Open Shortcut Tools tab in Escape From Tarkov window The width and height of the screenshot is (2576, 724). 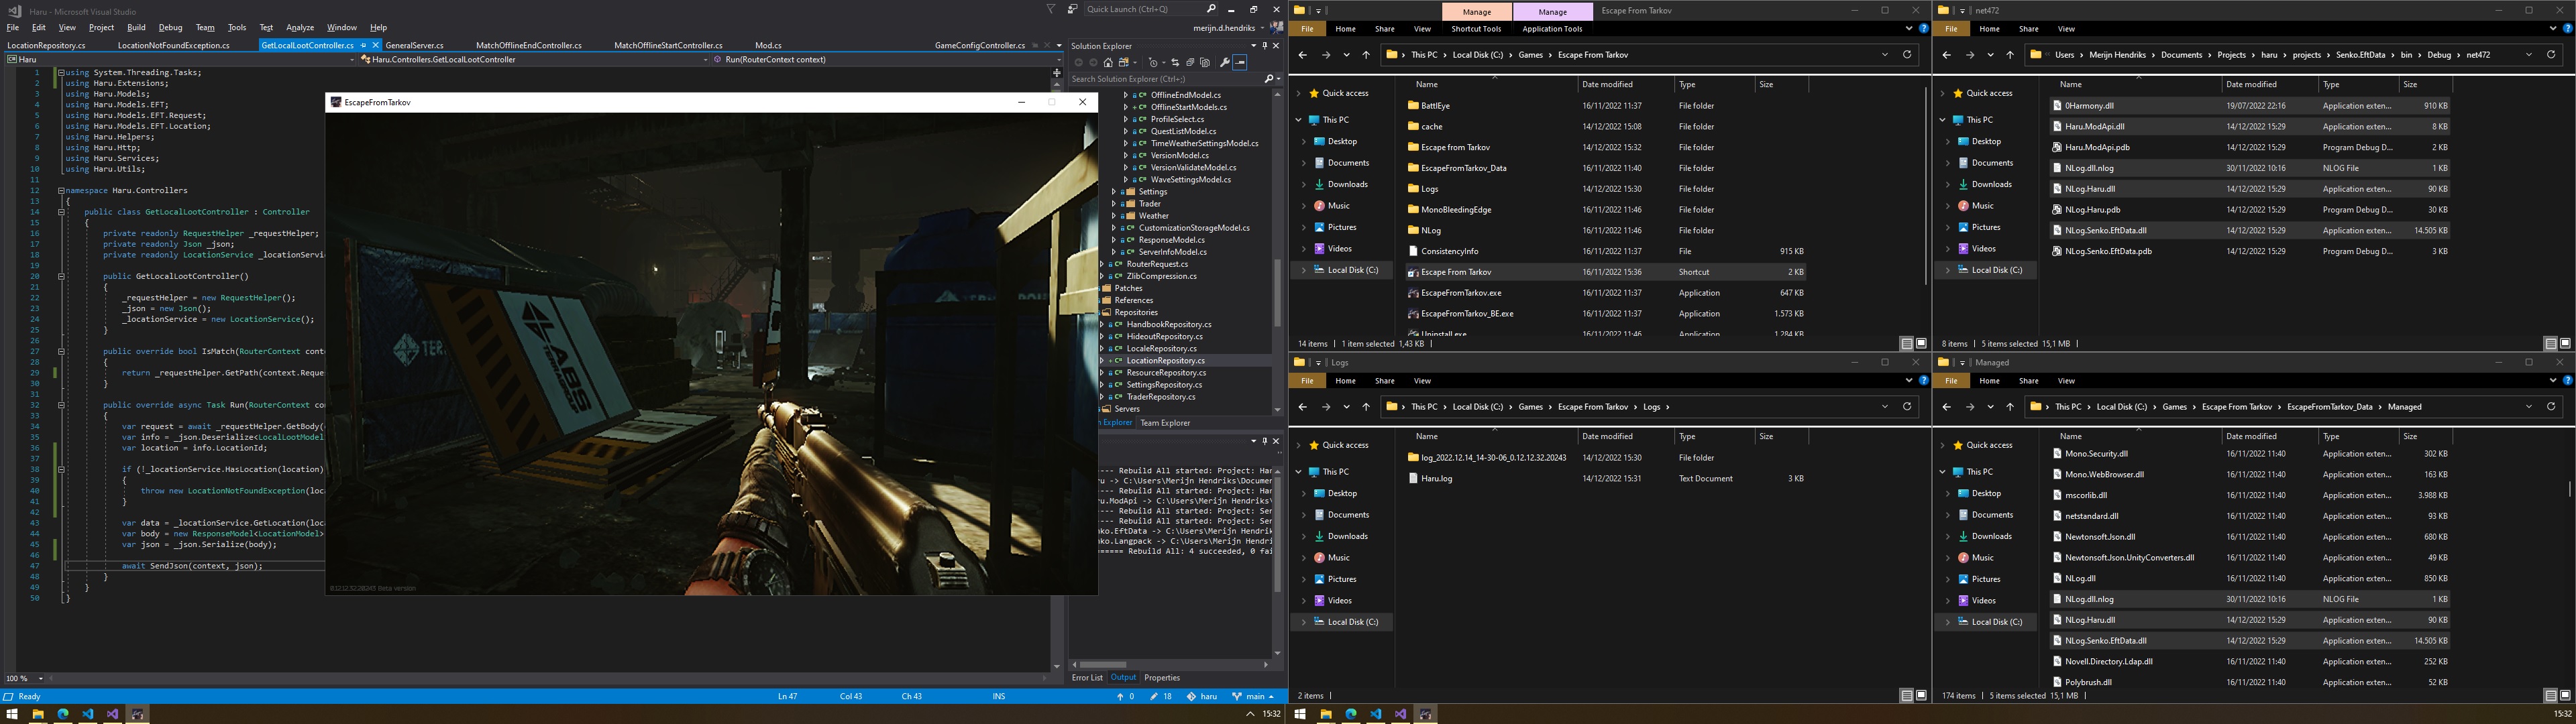(1476, 29)
